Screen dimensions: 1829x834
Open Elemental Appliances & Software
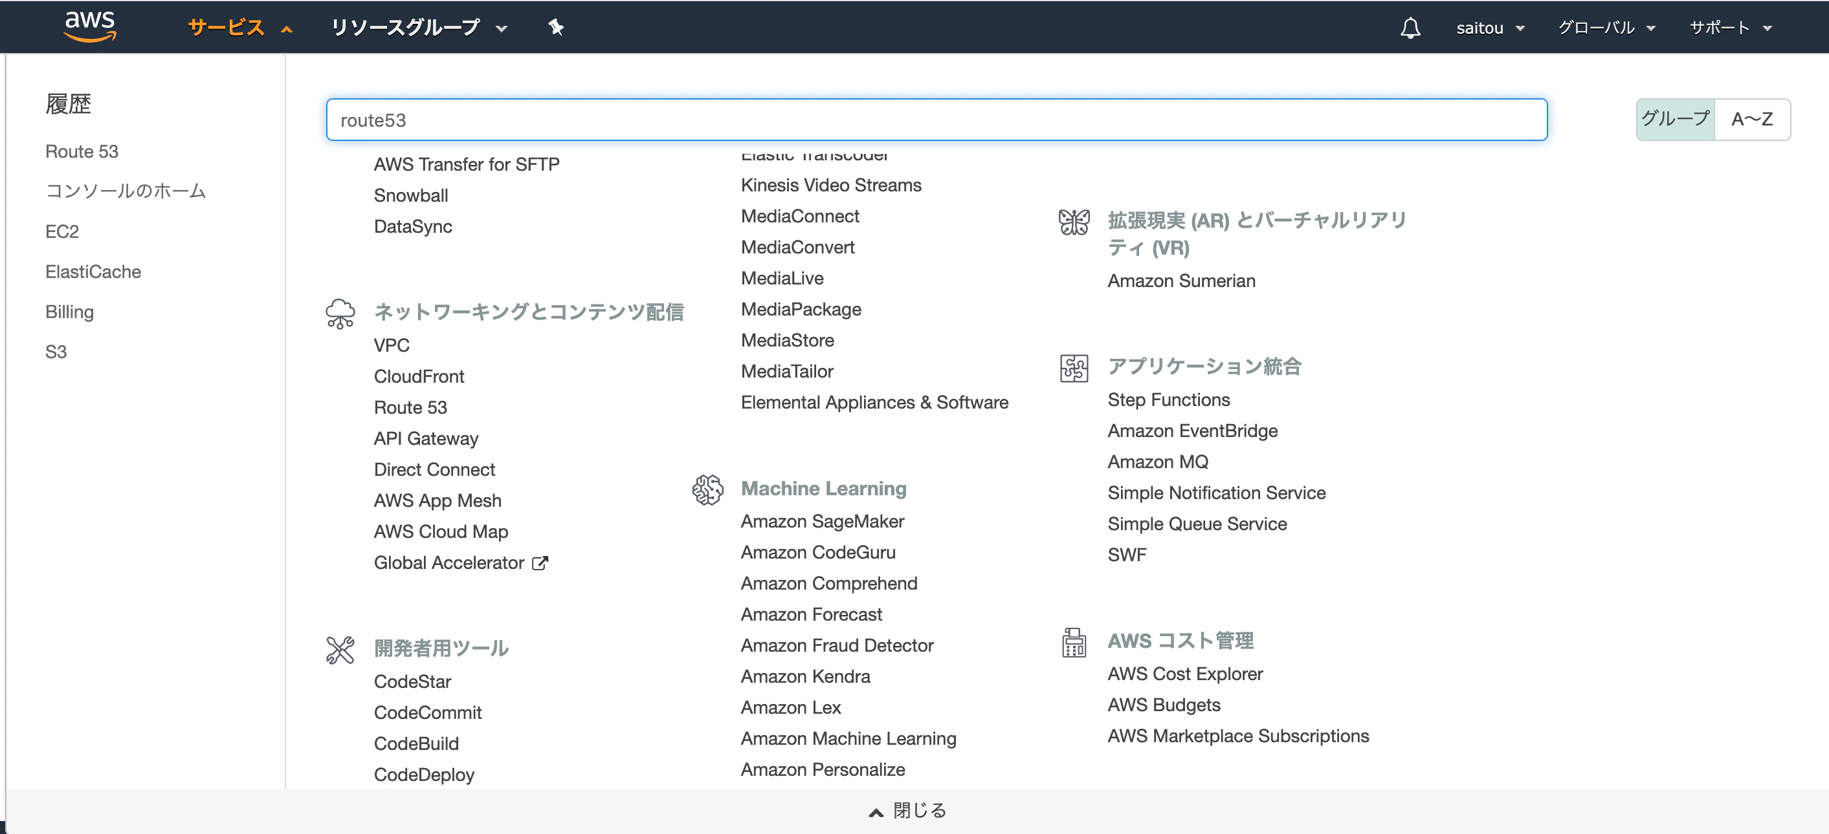click(874, 403)
